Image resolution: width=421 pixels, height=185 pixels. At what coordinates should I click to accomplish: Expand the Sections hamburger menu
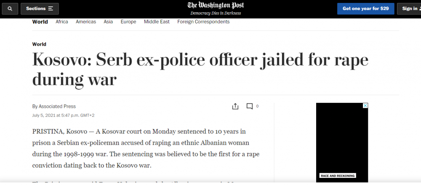coord(40,8)
